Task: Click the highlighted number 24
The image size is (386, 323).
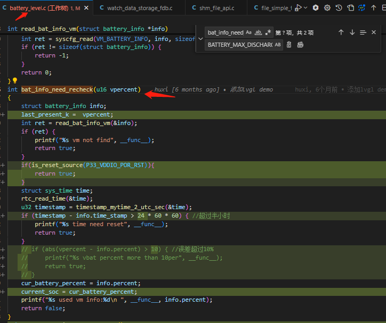Action: (141, 216)
